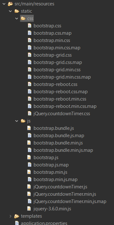Click the templates folder icon
Screen dimensions: 114x225
tap(17, 216)
